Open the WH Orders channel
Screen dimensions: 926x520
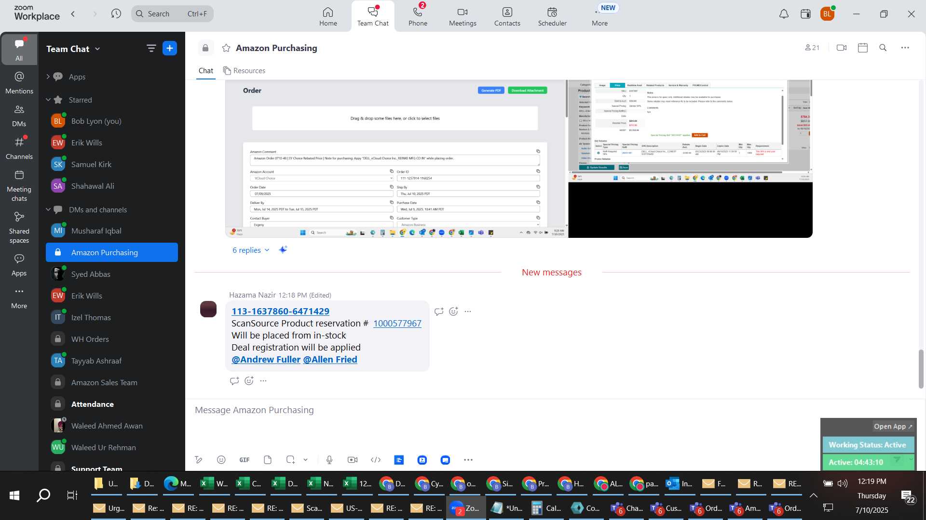click(112, 339)
